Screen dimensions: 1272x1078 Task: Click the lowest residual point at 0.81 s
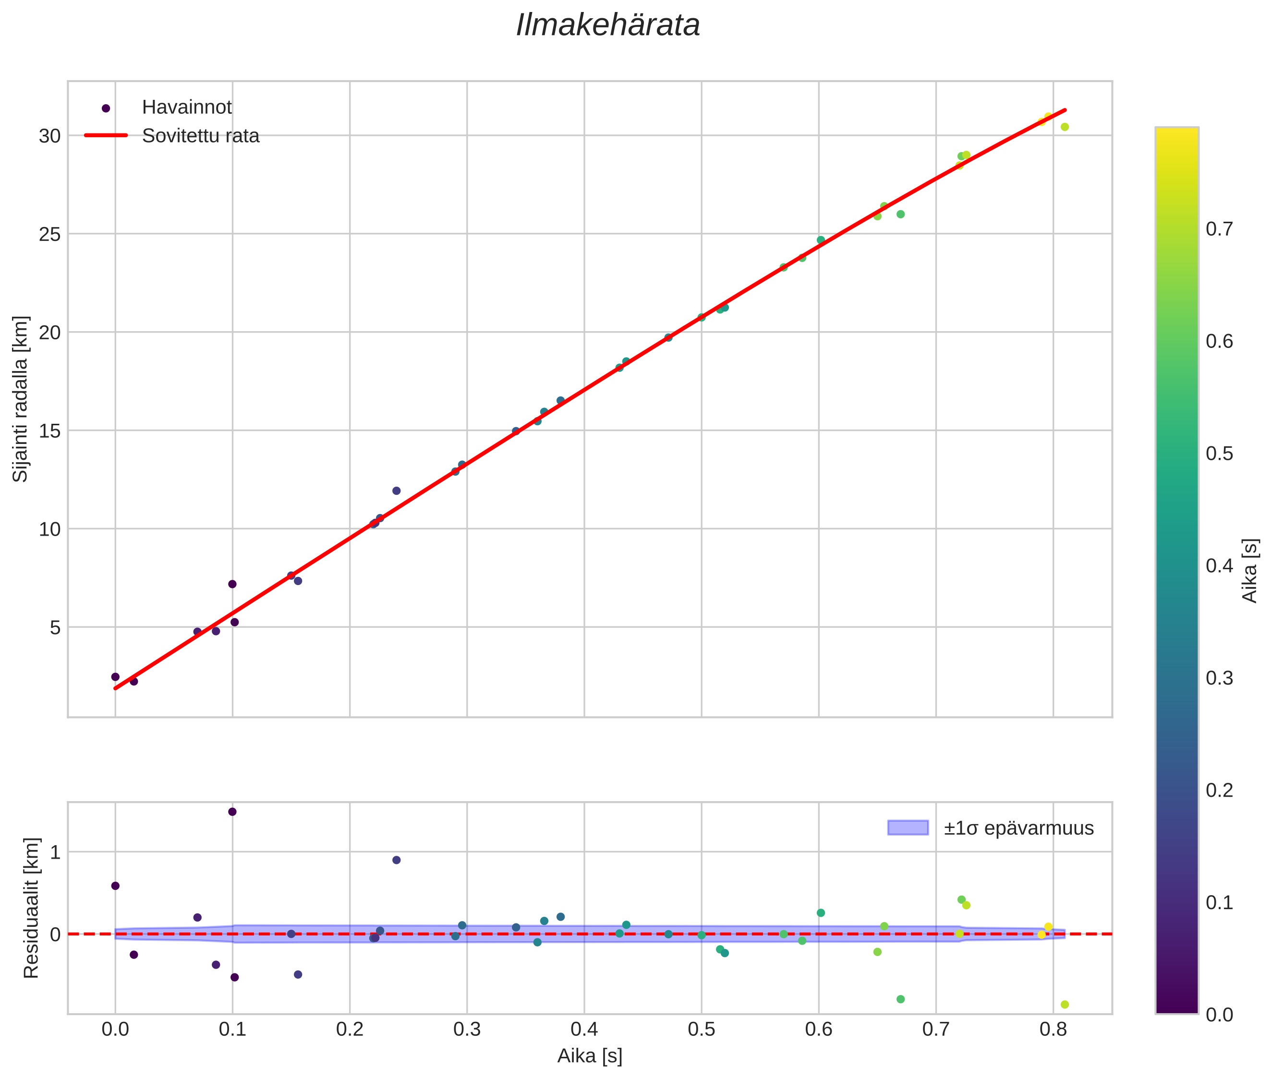coord(1064,1005)
